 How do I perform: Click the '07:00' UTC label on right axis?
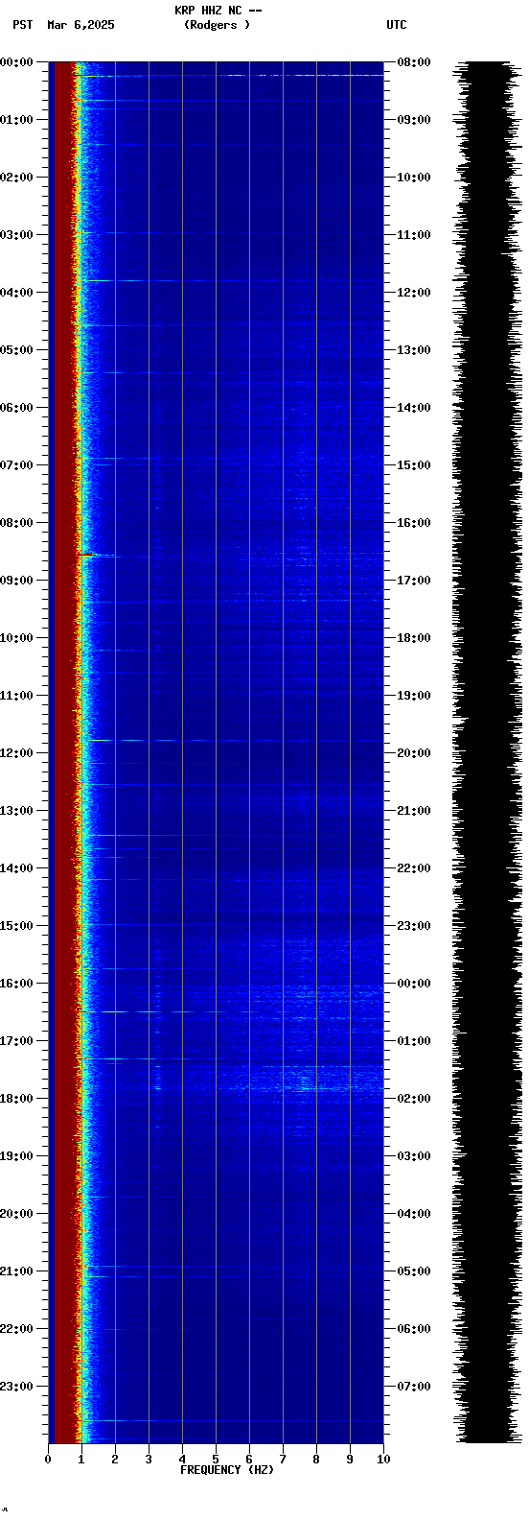pyautogui.click(x=414, y=1387)
